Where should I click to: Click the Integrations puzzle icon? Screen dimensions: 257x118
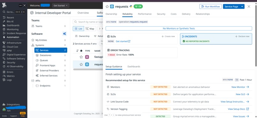point(4,104)
